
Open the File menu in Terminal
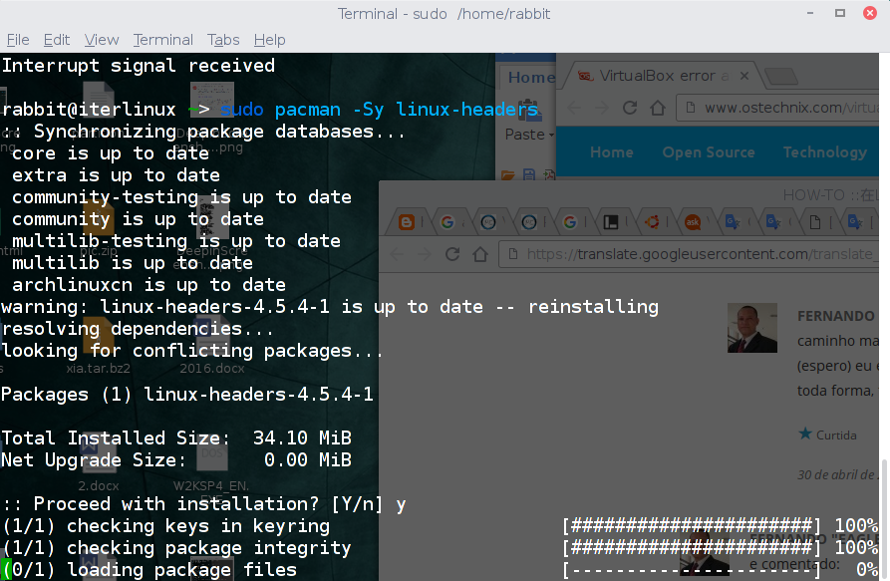point(18,40)
